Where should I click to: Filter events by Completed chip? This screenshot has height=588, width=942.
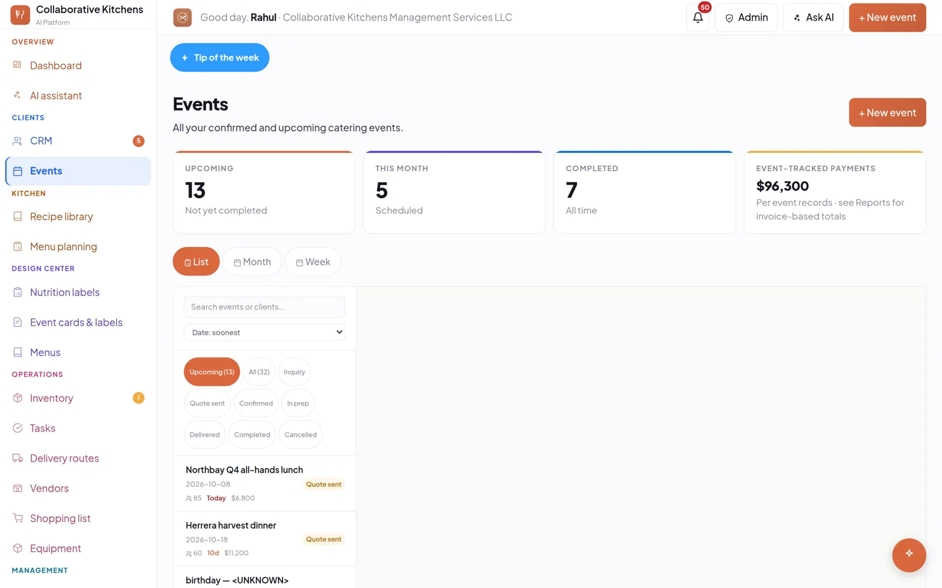tap(252, 435)
